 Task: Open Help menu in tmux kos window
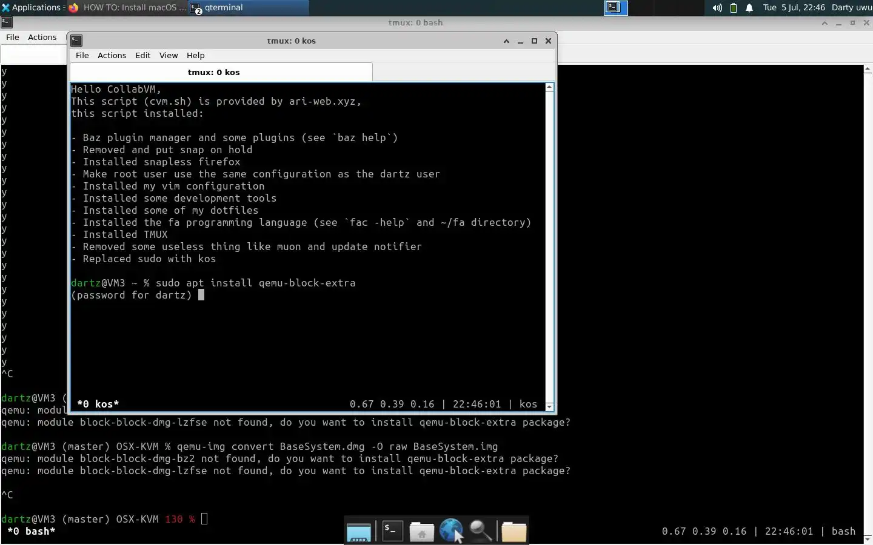coord(195,55)
